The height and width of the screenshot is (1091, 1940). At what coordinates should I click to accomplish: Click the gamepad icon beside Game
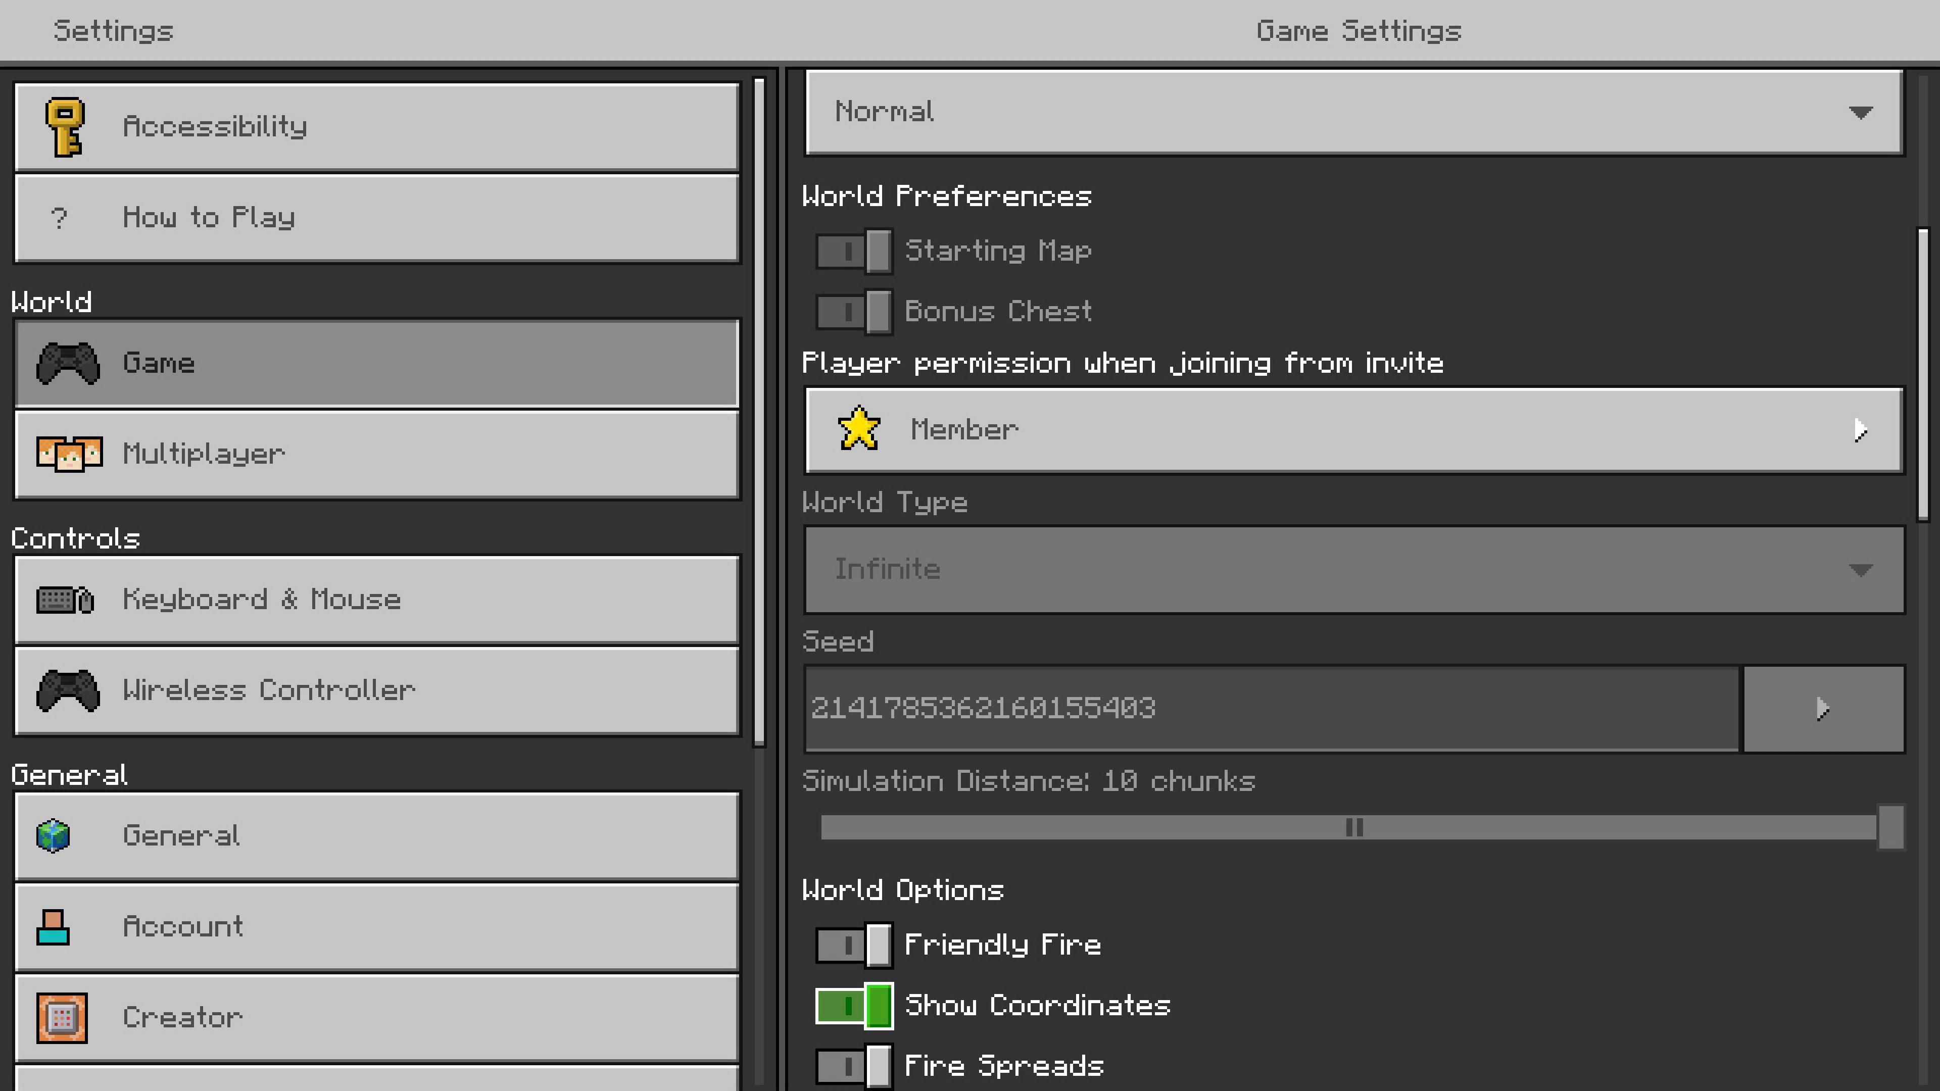[x=68, y=364]
